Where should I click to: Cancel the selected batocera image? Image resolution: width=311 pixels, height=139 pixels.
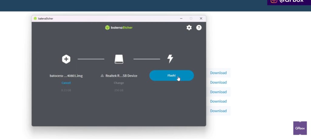pyautogui.click(x=66, y=83)
